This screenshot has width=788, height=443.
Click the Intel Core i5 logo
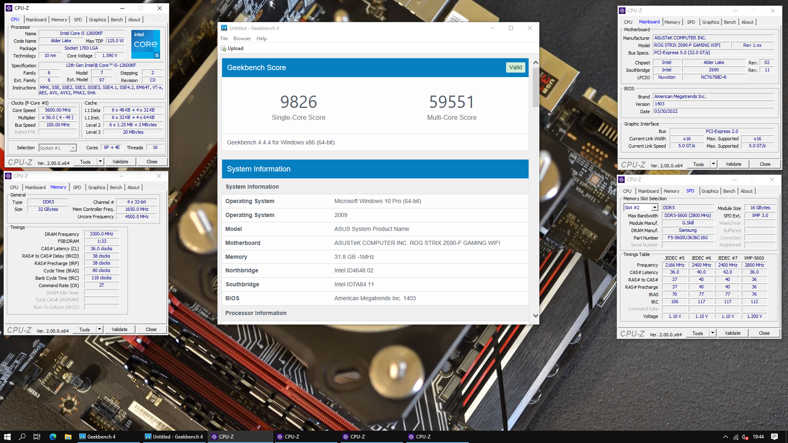click(146, 44)
